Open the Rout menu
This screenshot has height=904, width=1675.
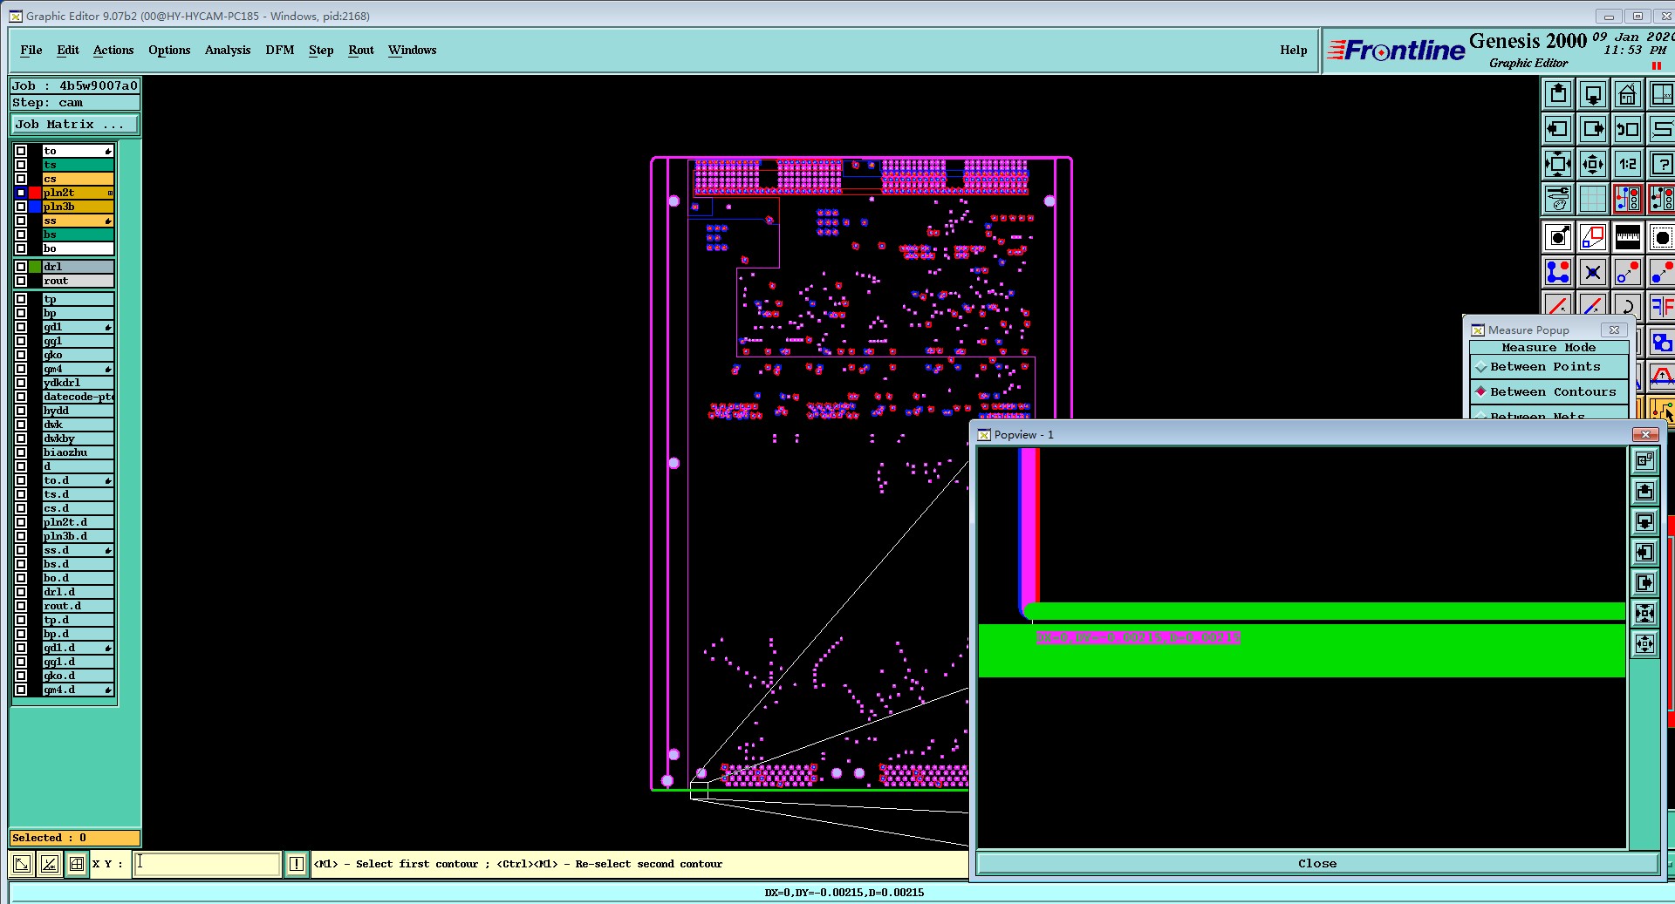pos(361,50)
